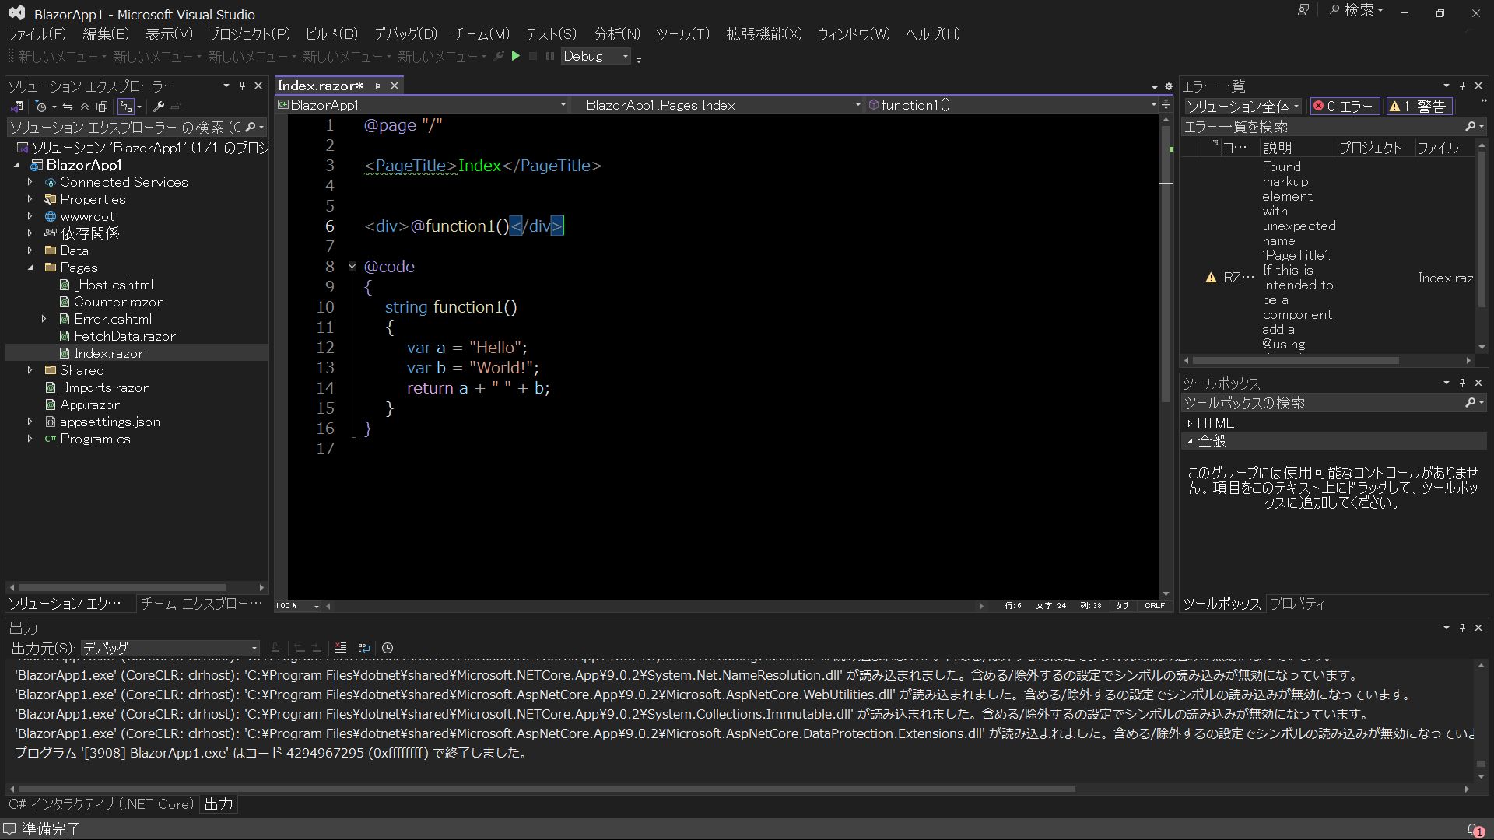Select Counter.razor file
Image resolution: width=1494 pixels, height=840 pixels.
(118, 302)
